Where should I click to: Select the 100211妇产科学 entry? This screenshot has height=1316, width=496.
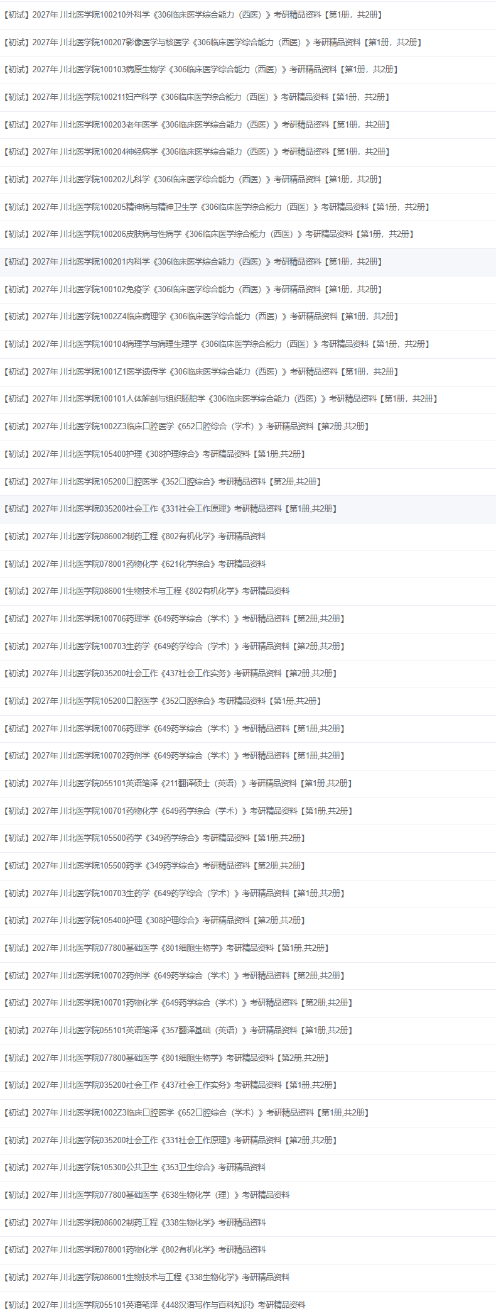[197, 97]
